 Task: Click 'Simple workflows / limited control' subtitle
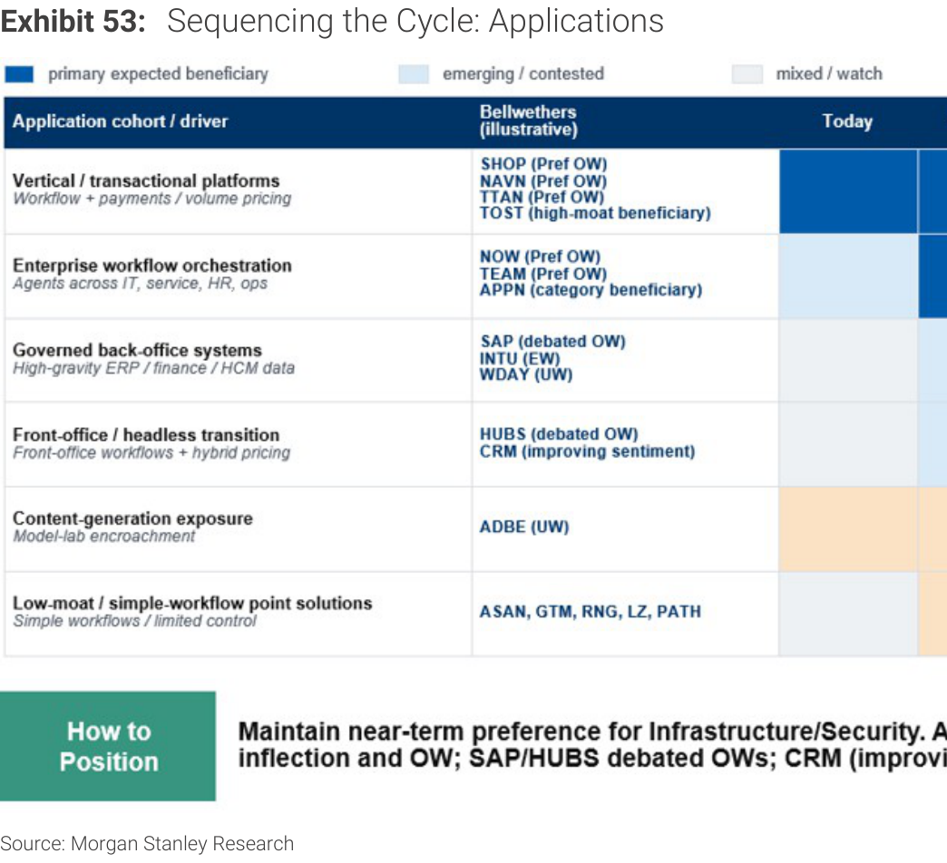pyautogui.click(x=134, y=620)
